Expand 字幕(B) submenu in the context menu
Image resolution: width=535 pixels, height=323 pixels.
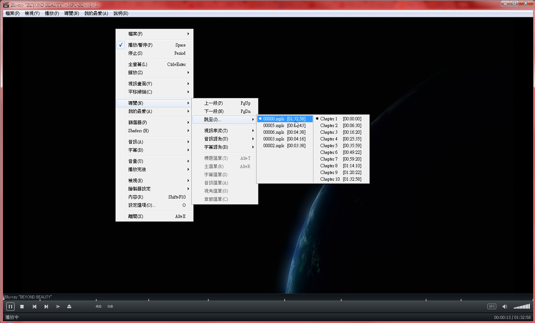coord(155,150)
